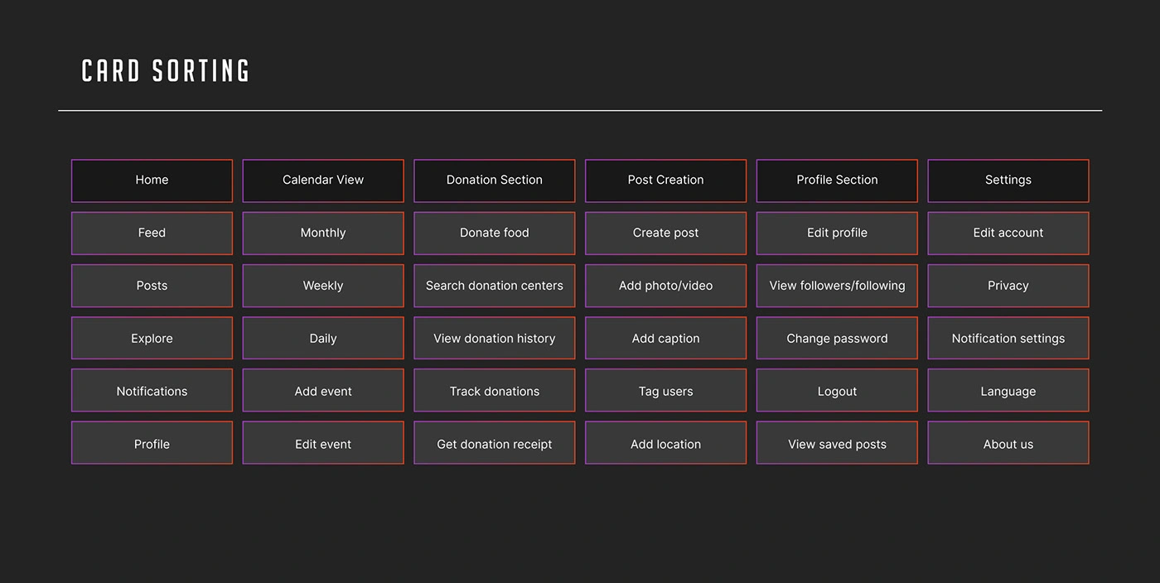This screenshot has width=1160, height=583.
Task: Select the Change password card
Action: [x=837, y=339]
